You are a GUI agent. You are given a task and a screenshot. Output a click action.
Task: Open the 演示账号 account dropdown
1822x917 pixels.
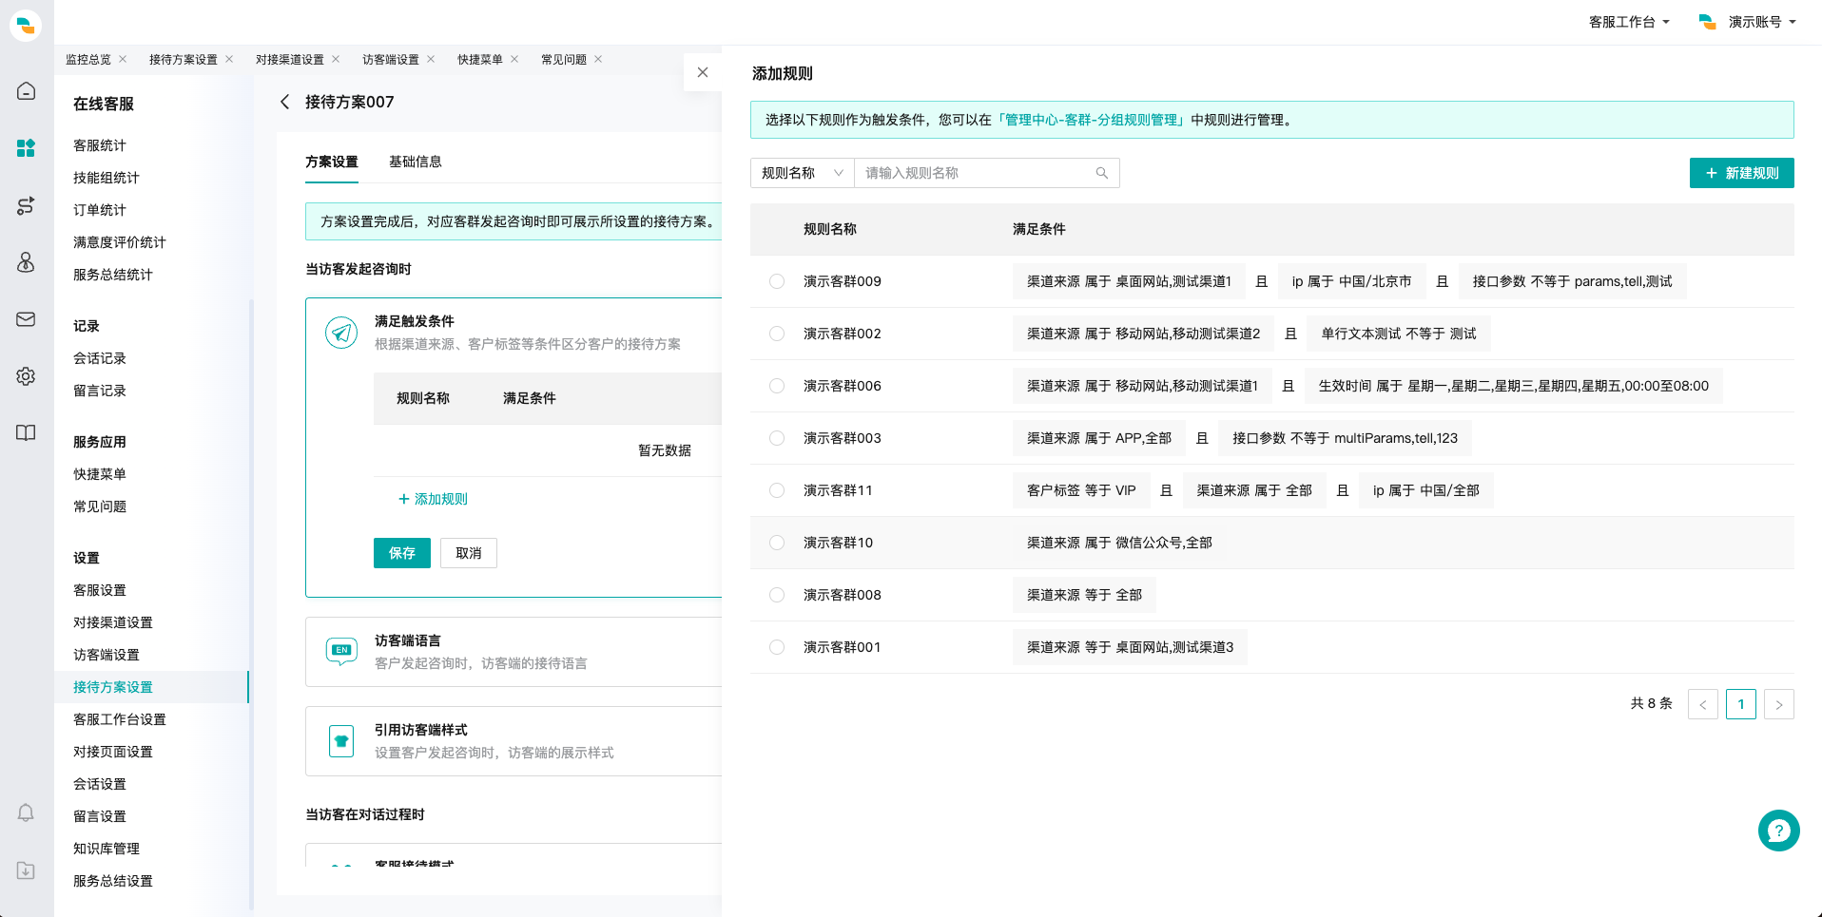point(1762,22)
